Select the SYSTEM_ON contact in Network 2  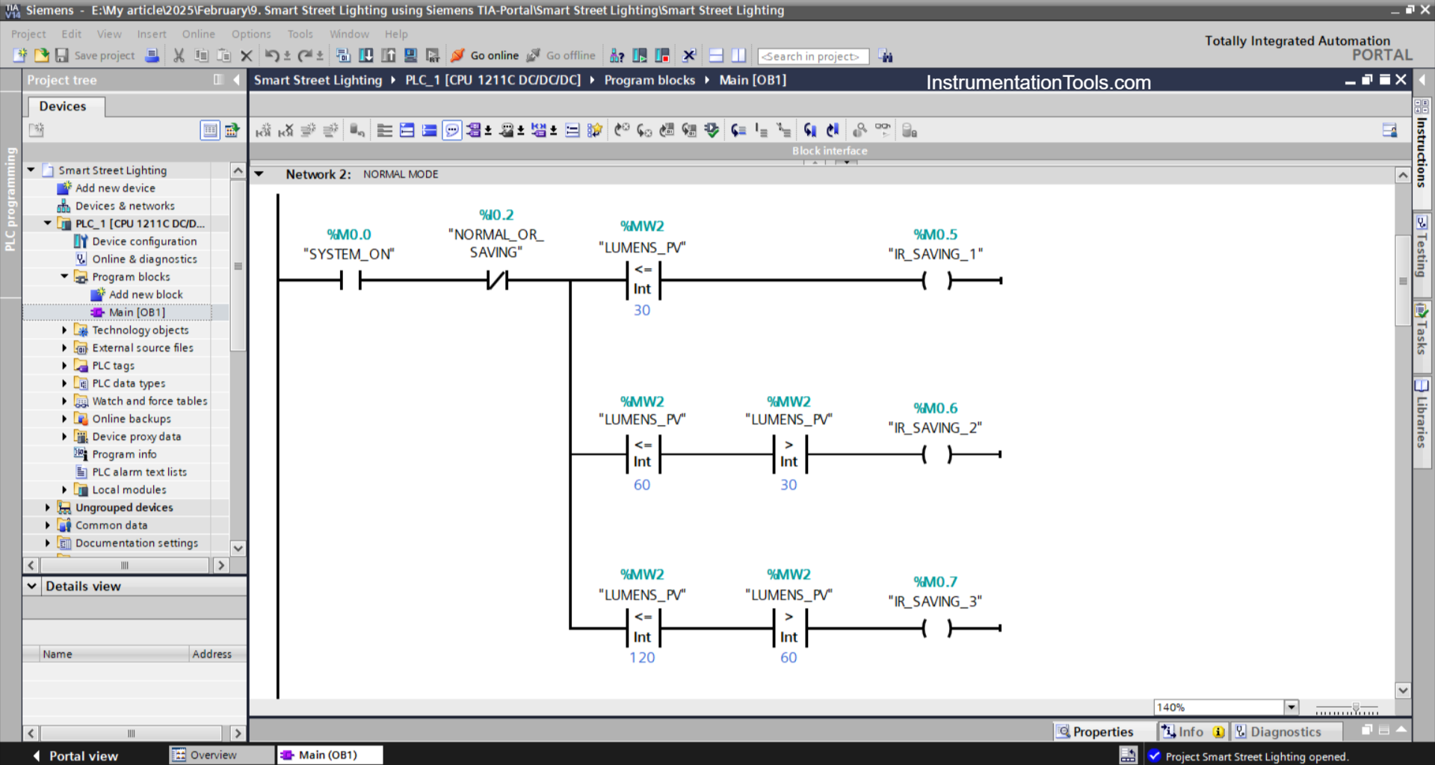pyautogui.click(x=350, y=280)
